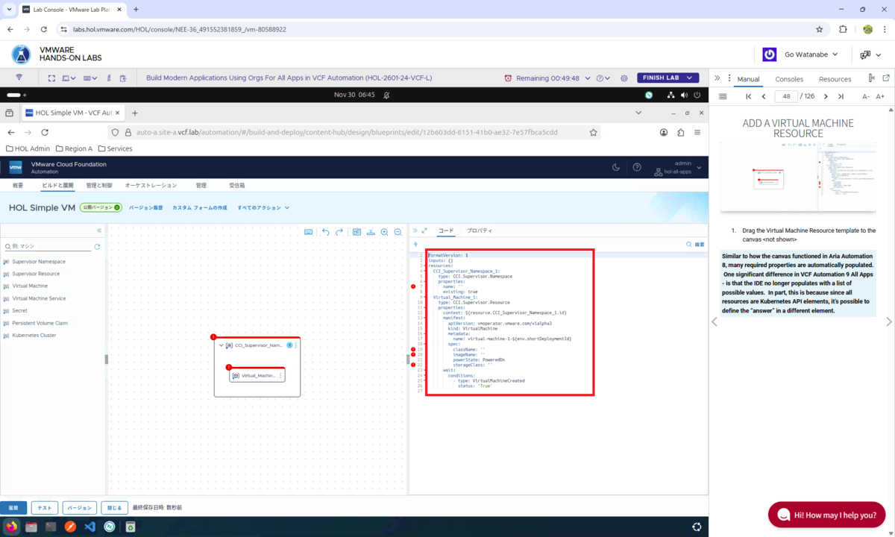Viewport: 895px width, 537px height.
Task: Select Virtual_Machine node on canvas
Action: click(257, 375)
